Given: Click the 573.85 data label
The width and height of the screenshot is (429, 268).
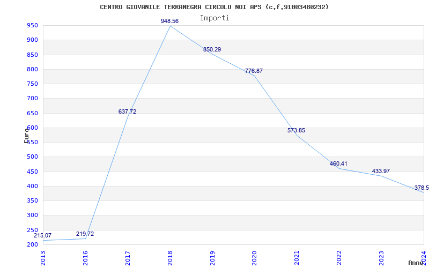Looking at the screenshot, I should tap(297, 130).
